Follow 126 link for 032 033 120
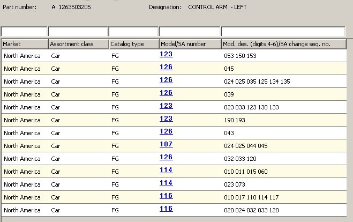The height and width of the screenshot is (222, 353). pos(166,157)
